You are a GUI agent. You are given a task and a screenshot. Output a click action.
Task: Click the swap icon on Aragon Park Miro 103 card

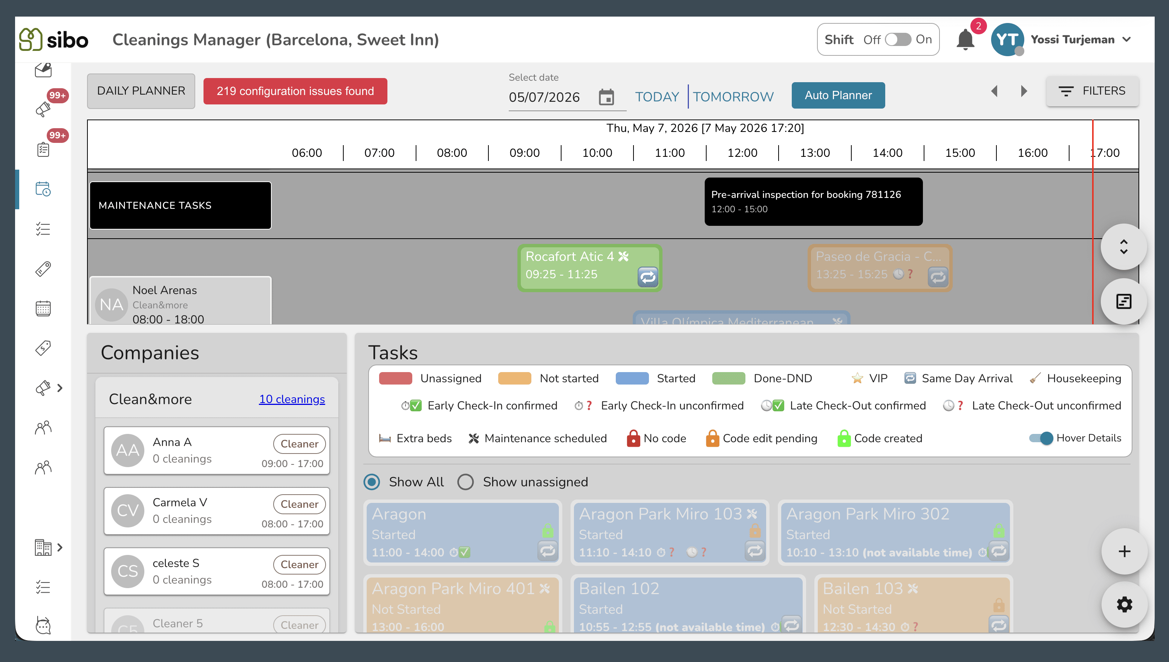(x=754, y=551)
